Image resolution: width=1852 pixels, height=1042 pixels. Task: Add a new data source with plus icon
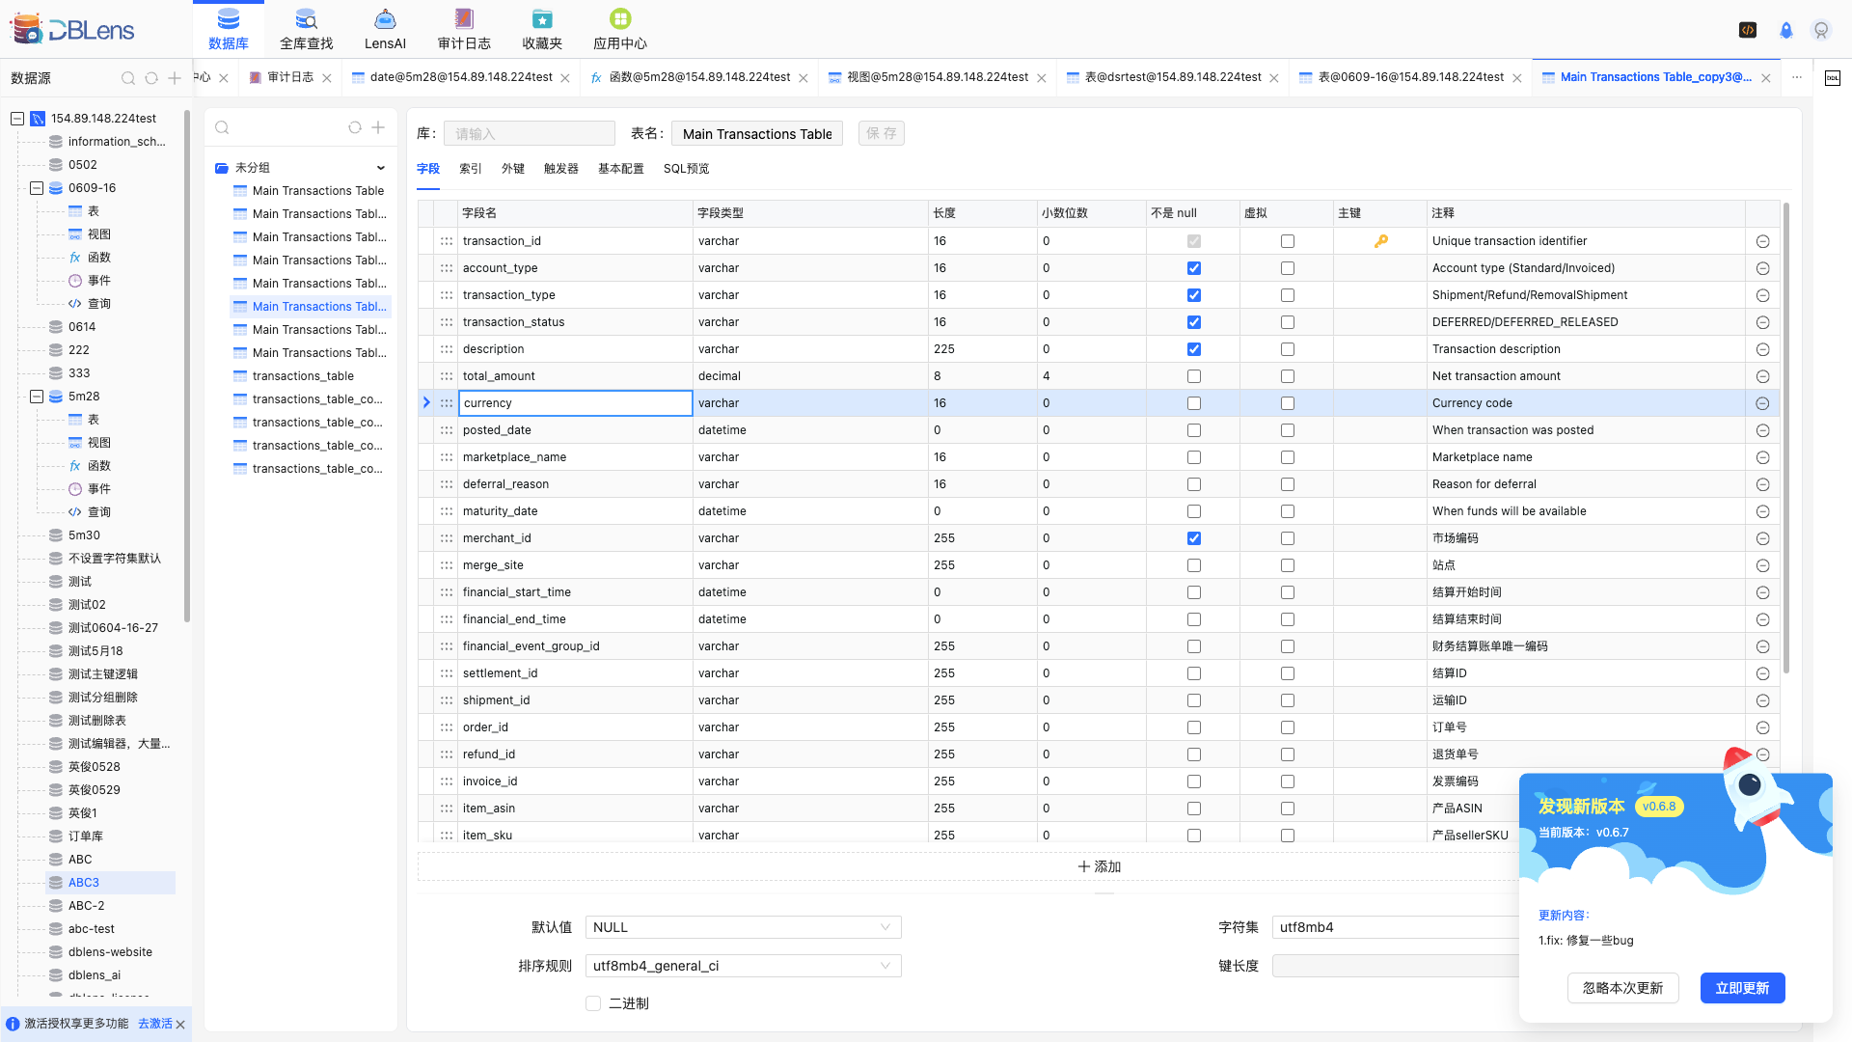(175, 78)
